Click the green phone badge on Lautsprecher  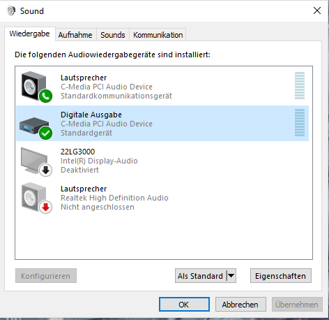coord(45,96)
